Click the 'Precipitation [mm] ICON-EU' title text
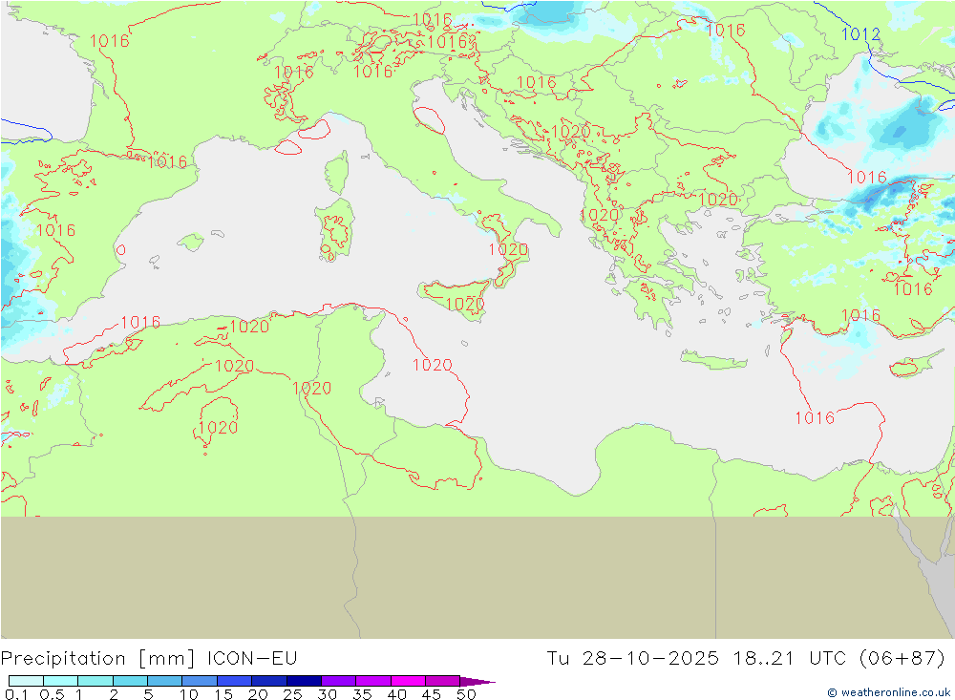Viewport: 955px width, 700px height. [x=149, y=659]
